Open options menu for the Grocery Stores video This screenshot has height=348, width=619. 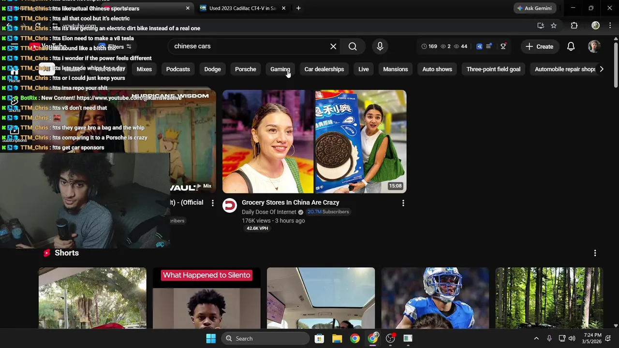pyautogui.click(x=403, y=203)
